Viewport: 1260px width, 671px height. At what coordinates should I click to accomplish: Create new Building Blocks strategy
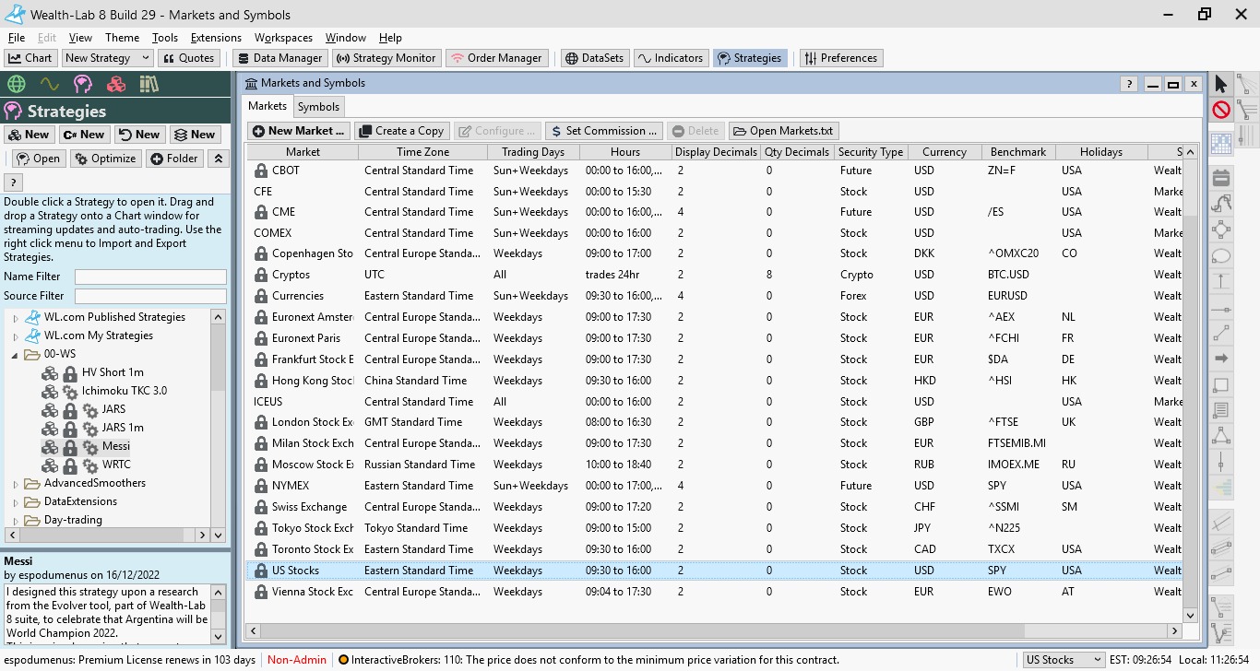29,135
